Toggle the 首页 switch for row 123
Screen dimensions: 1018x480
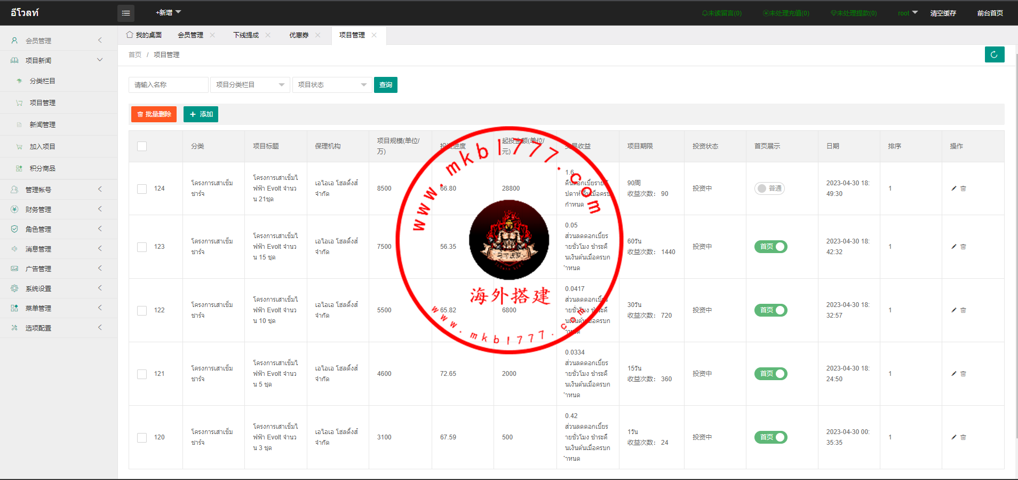click(x=771, y=247)
